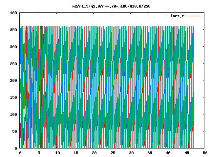Click the red legend line sample
Image resolution: width=210 pixels, height=157 pixels.
pos(194,16)
